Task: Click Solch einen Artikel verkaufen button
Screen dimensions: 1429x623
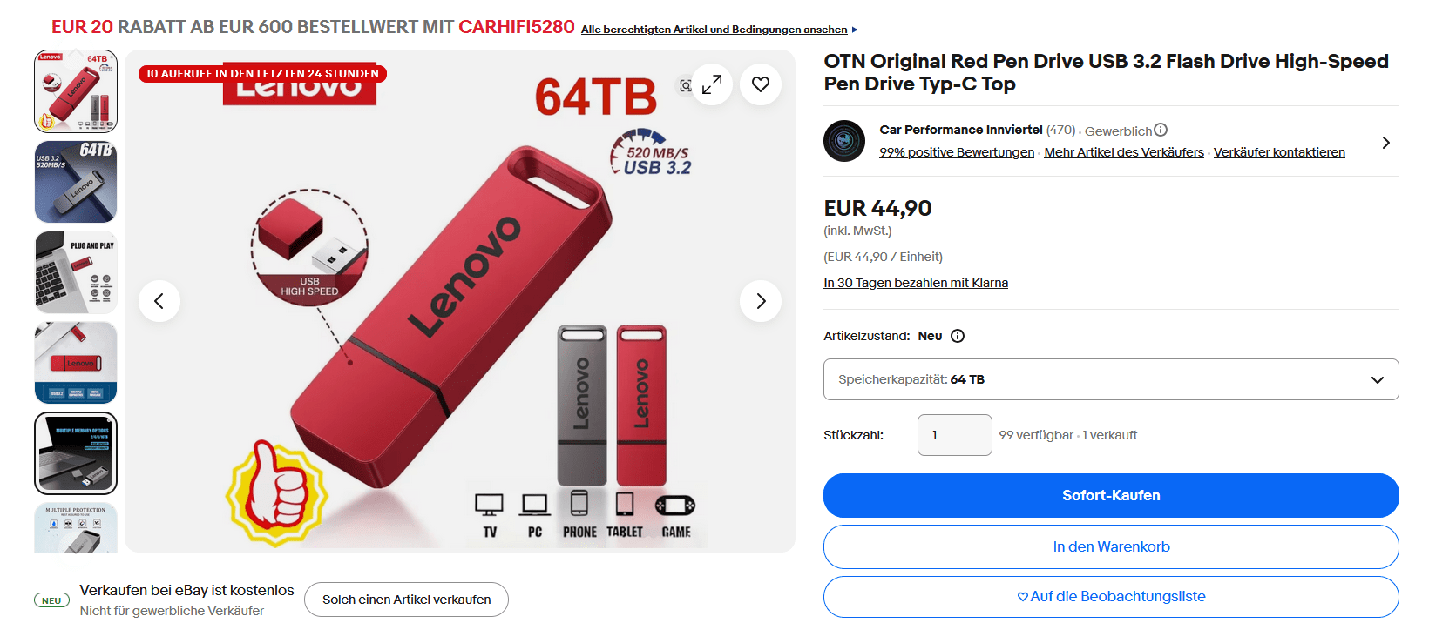Action: tap(406, 600)
